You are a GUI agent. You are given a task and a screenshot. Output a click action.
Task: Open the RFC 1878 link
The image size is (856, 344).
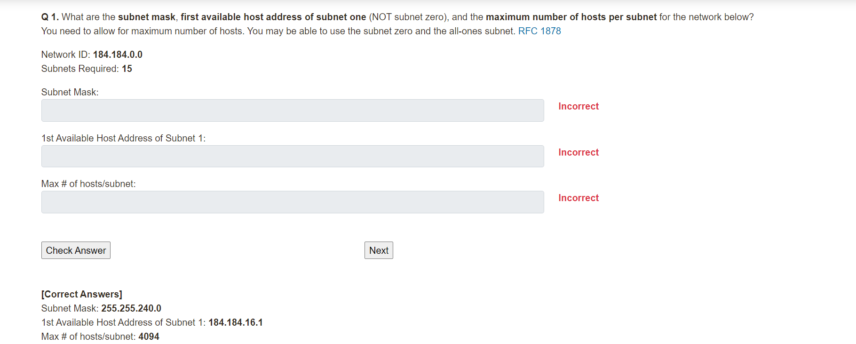[539, 31]
